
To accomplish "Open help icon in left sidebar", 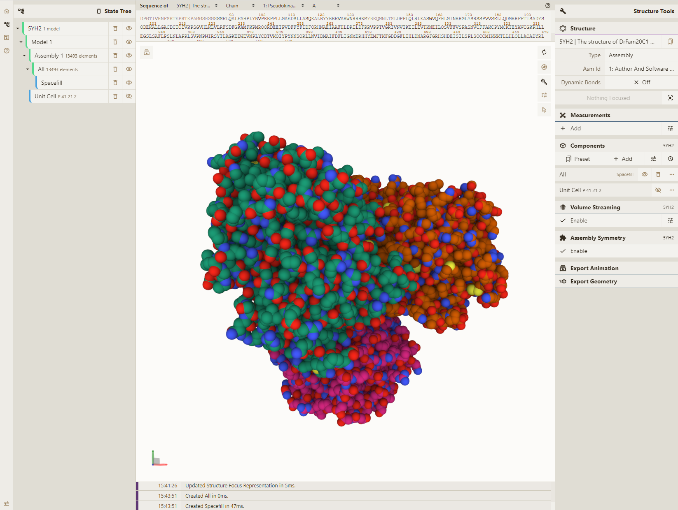I will coord(7,51).
